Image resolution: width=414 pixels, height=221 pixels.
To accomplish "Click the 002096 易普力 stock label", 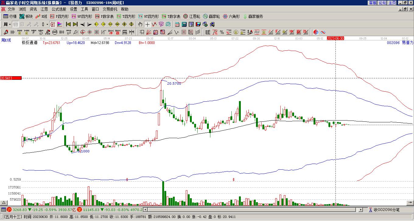I will click(x=400, y=43).
